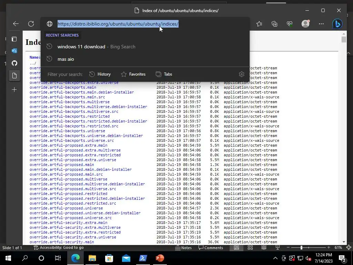Filter search by History

100,74
